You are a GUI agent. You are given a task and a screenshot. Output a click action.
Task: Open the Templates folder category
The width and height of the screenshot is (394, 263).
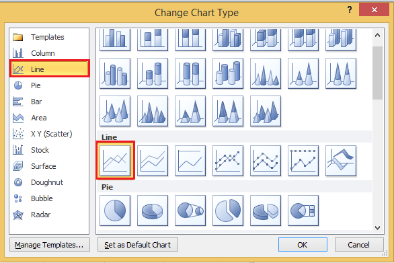(49, 37)
